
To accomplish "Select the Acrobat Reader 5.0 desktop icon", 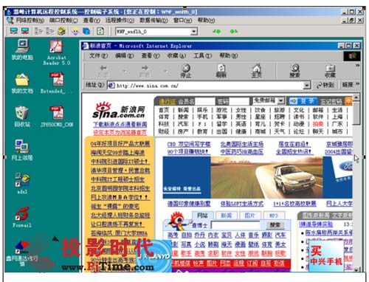I will 57,52.
